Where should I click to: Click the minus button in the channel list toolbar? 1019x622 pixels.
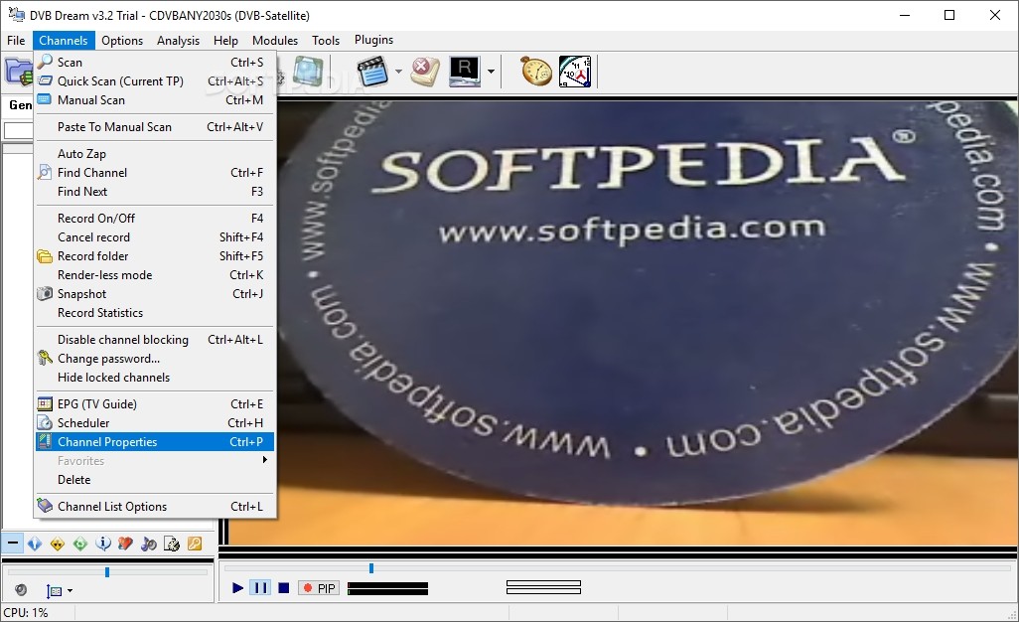click(x=12, y=543)
